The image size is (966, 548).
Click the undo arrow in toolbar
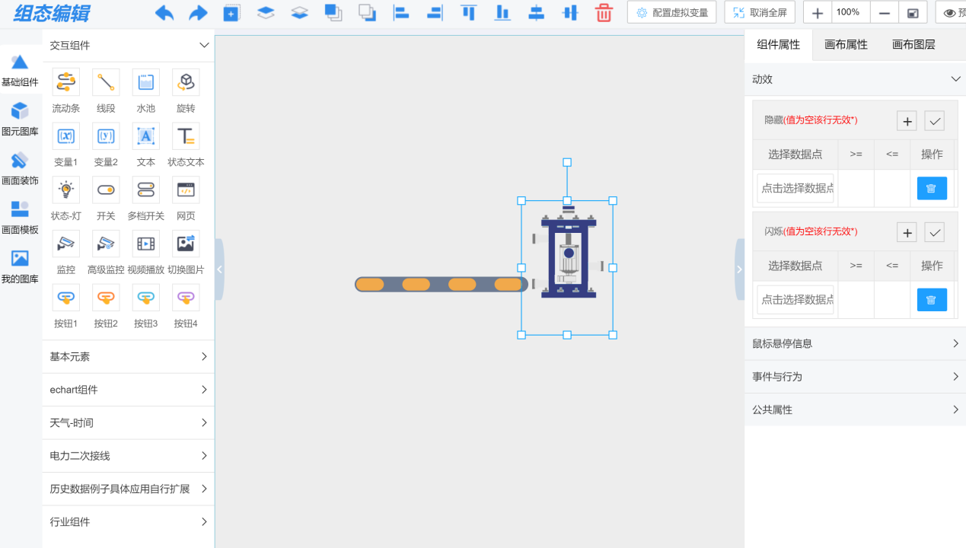pyautogui.click(x=164, y=13)
